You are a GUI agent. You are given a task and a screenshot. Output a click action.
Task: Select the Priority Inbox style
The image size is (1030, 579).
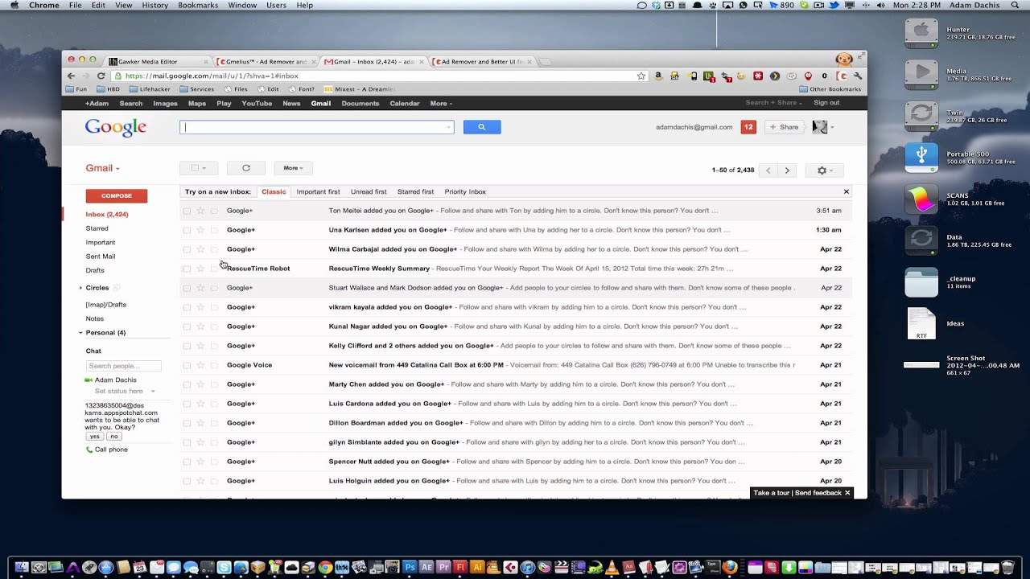point(465,192)
